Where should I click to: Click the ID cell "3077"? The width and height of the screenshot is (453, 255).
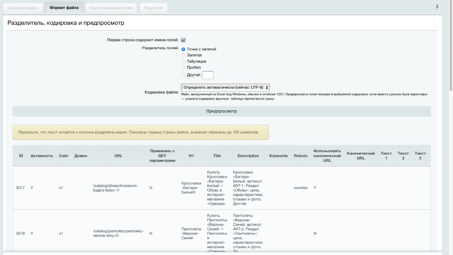point(21,188)
